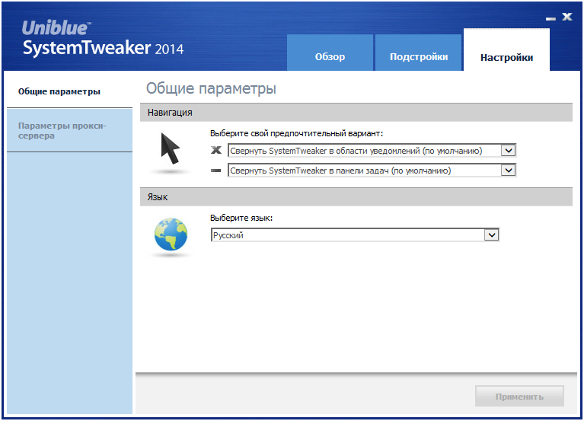Click the Навигация section header
584x421 pixels.
click(x=356, y=113)
